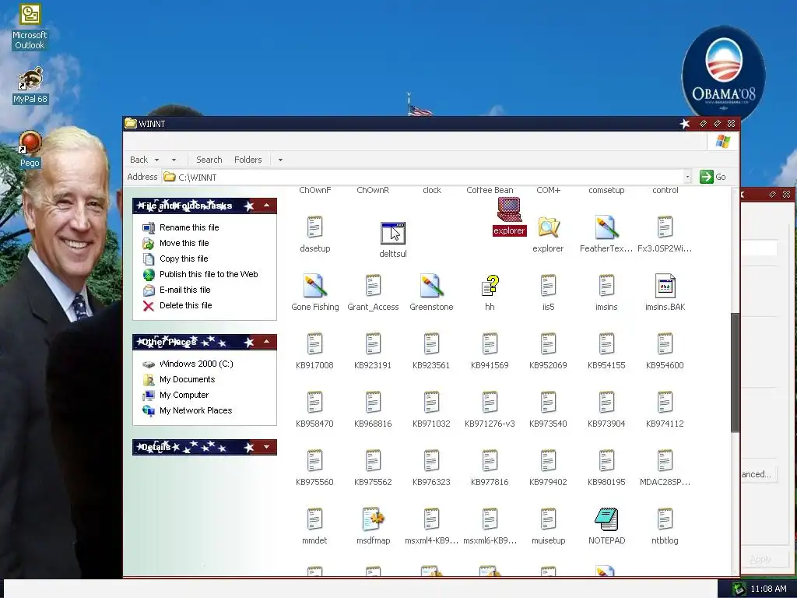The image size is (797, 598).
Task: Click the Windows flag logo in toolbar
Action: click(x=723, y=142)
